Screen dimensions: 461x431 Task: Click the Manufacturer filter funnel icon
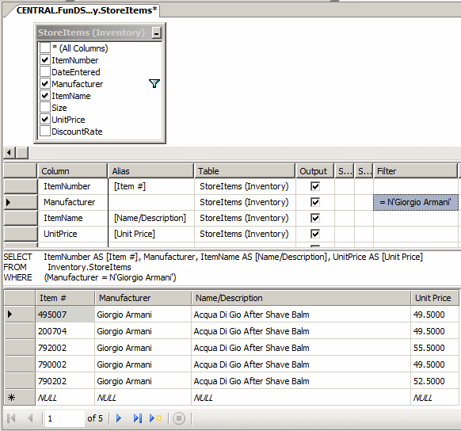point(154,84)
